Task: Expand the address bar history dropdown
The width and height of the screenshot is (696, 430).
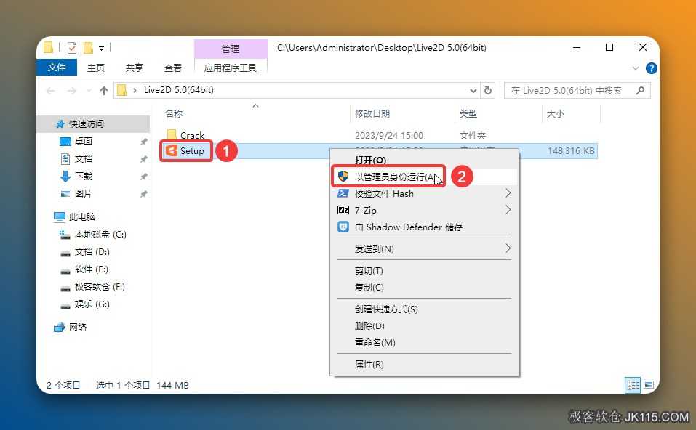Action: tap(473, 91)
